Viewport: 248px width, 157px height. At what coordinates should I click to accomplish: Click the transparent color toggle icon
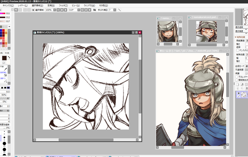coord(4,63)
